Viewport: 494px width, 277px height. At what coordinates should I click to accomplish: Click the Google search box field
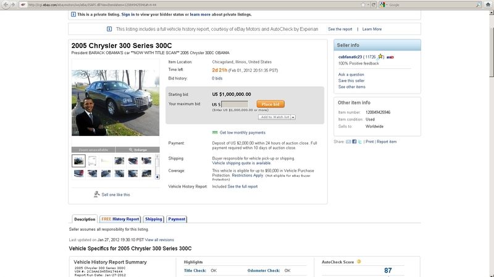[x=432, y=5]
